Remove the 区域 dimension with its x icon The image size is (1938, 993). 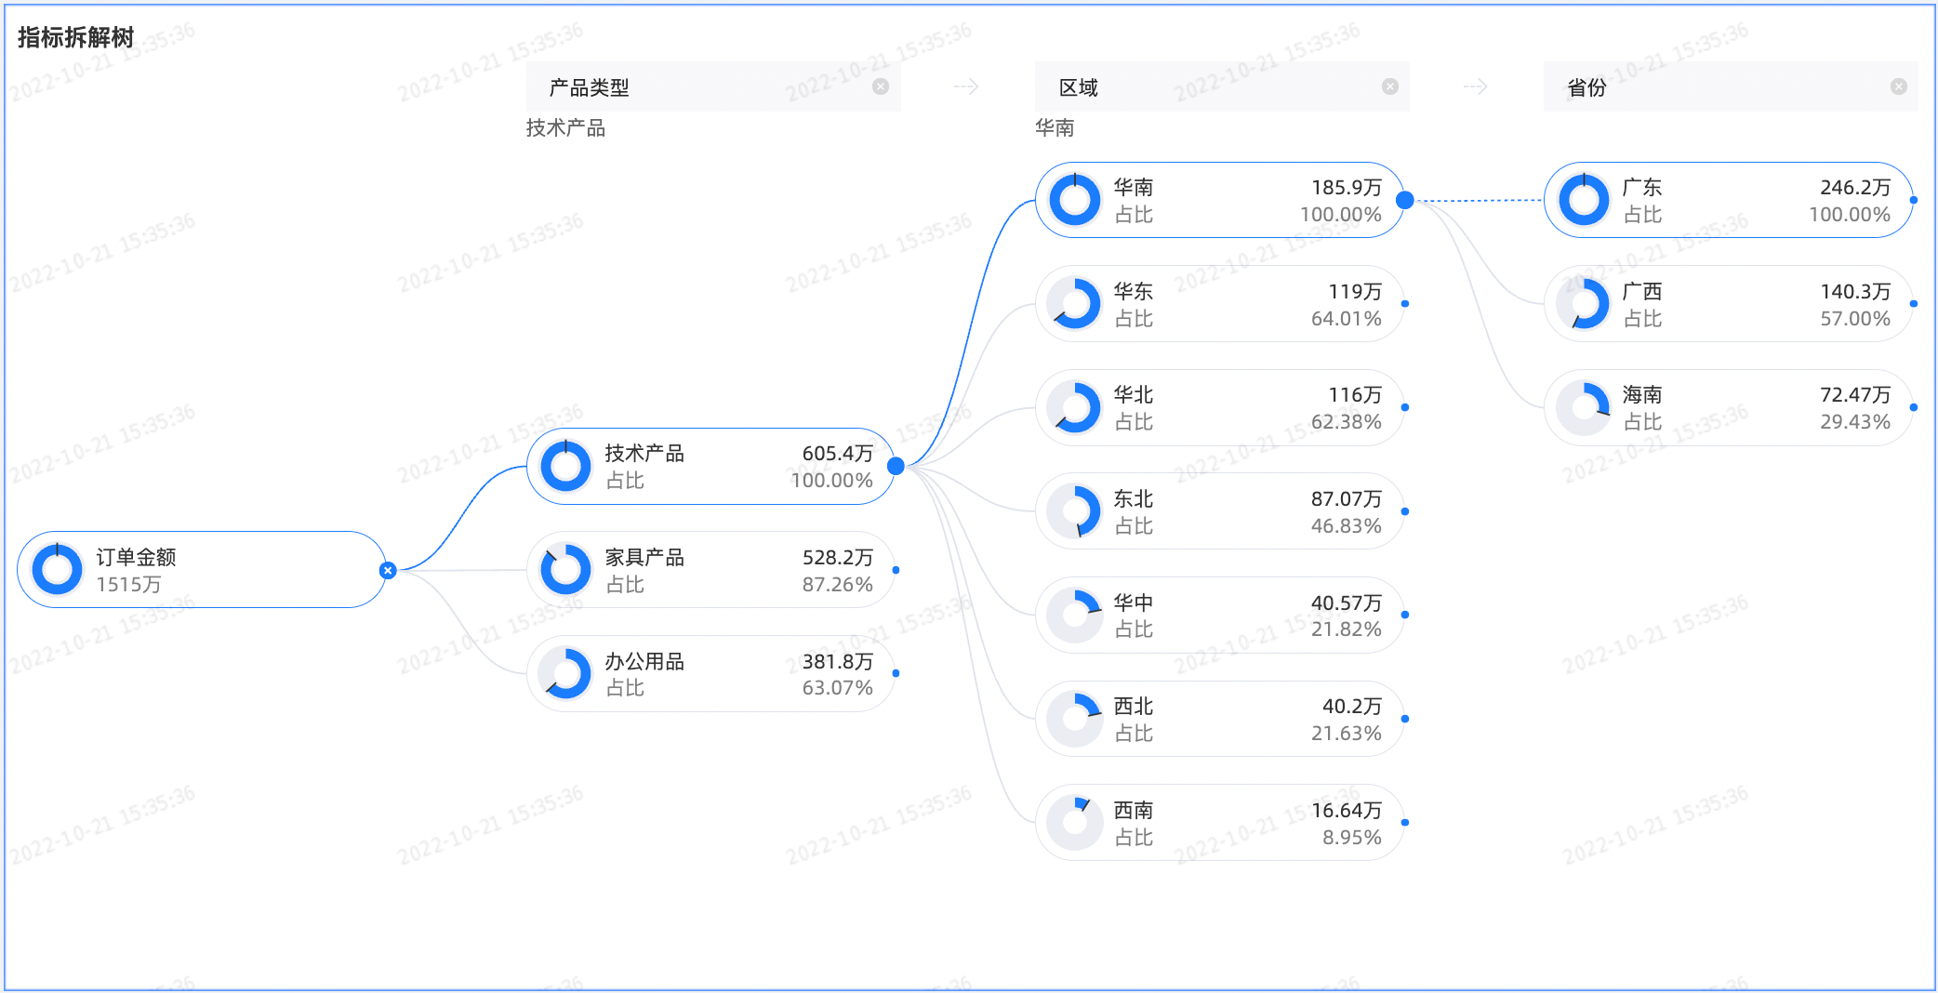[1389, 86]
